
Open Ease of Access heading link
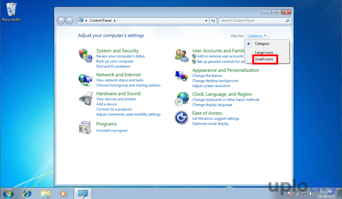(207, 113)
